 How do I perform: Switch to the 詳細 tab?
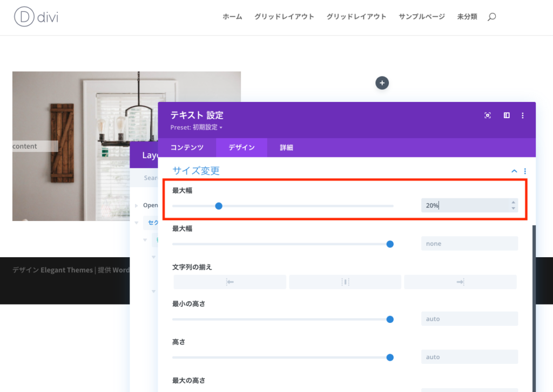point(286,148)
